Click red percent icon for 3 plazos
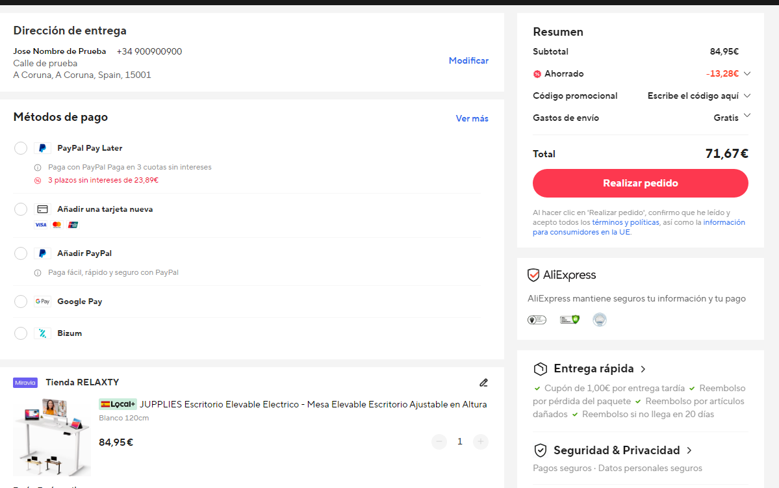 click(x=38, y=181)
